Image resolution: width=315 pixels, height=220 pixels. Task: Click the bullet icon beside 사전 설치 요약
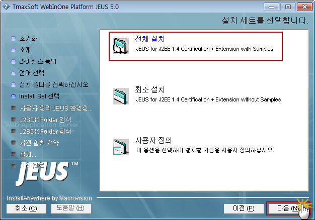13,143
